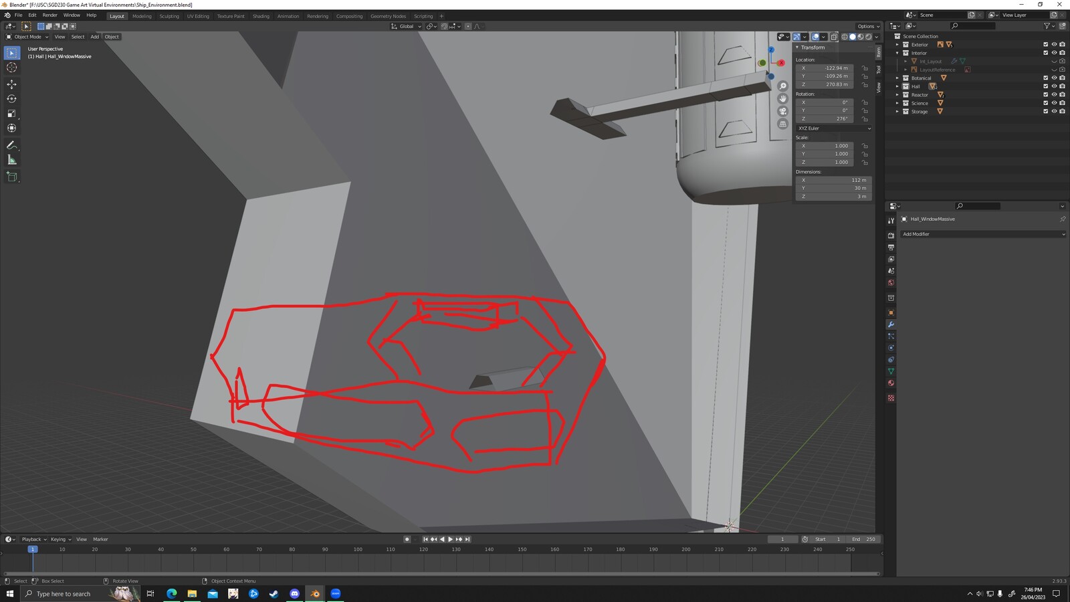Click the Select Box tool
The height and width of the screenshot is (602, 1070).
tap(12, 53)
